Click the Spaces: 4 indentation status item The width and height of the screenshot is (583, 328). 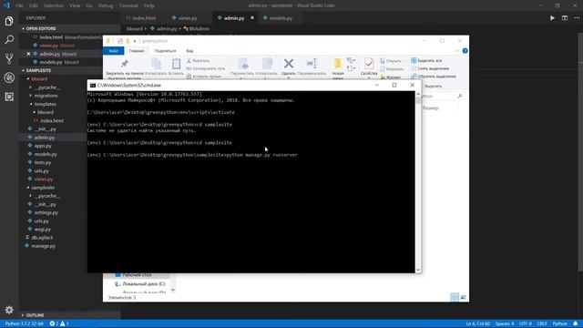pyautogui.click(x=505, y=323)
